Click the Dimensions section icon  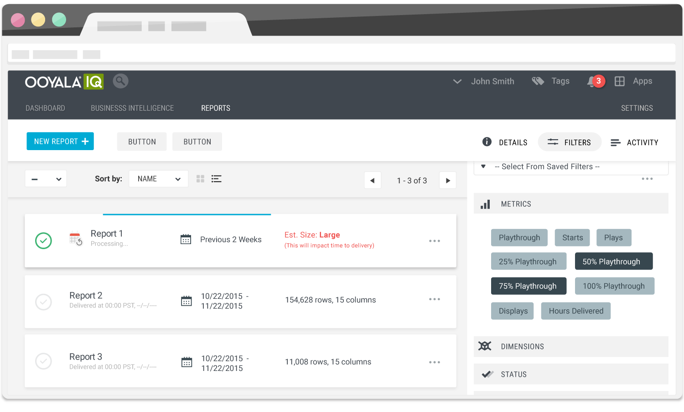485,346
